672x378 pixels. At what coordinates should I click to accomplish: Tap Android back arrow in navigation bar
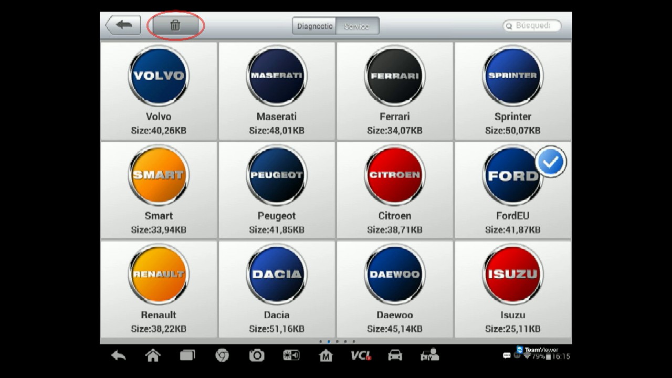pos(119,355)
